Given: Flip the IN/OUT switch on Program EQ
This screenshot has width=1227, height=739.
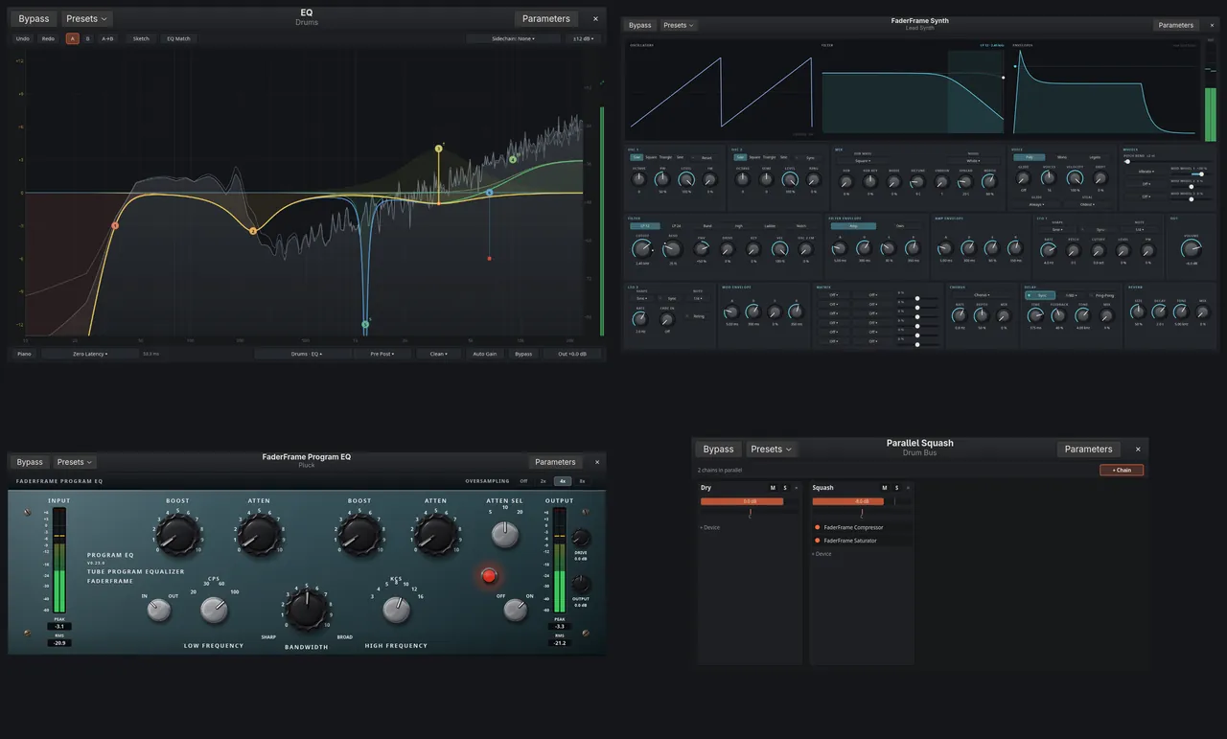Looking at the screenshot, I should (158, 610).
